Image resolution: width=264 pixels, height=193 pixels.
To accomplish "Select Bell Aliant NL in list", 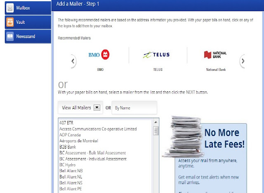I will 71,177.
